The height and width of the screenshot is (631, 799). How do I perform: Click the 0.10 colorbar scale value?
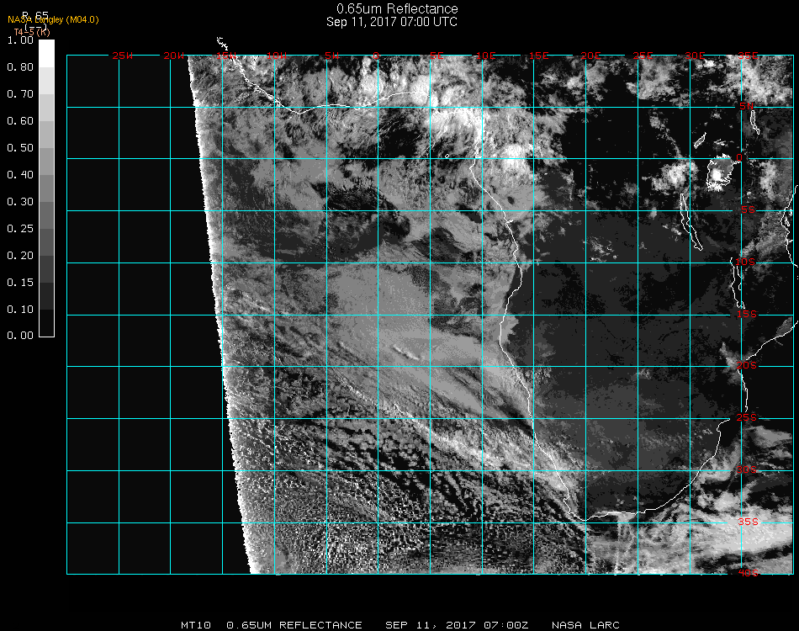pos(20,310)
